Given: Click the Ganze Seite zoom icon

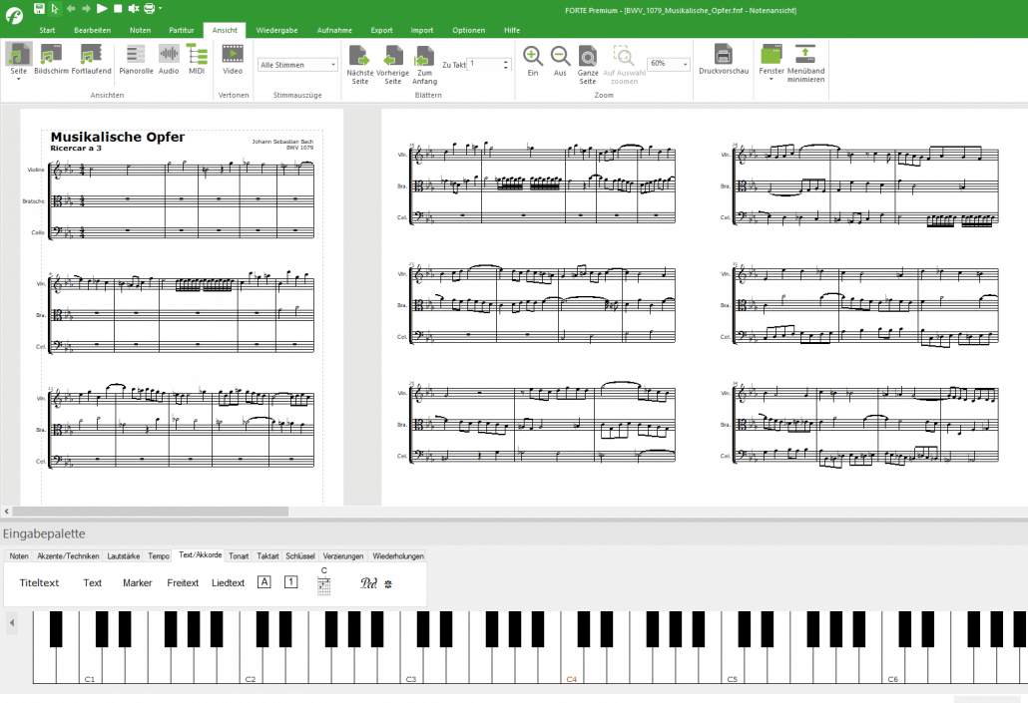Looking at the screenshot, I should (x=588, y=62).
